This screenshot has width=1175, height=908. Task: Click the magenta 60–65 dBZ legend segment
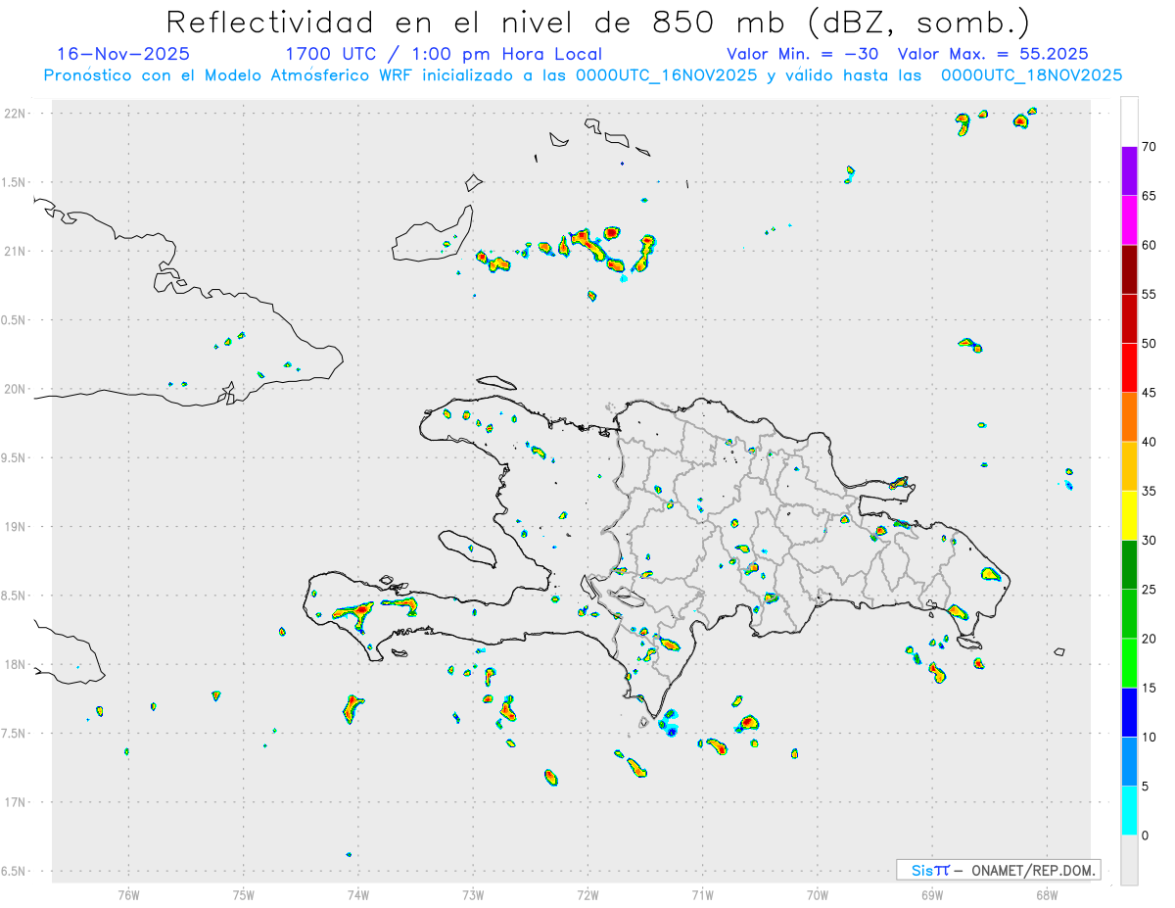click(x=1129, y=220)
